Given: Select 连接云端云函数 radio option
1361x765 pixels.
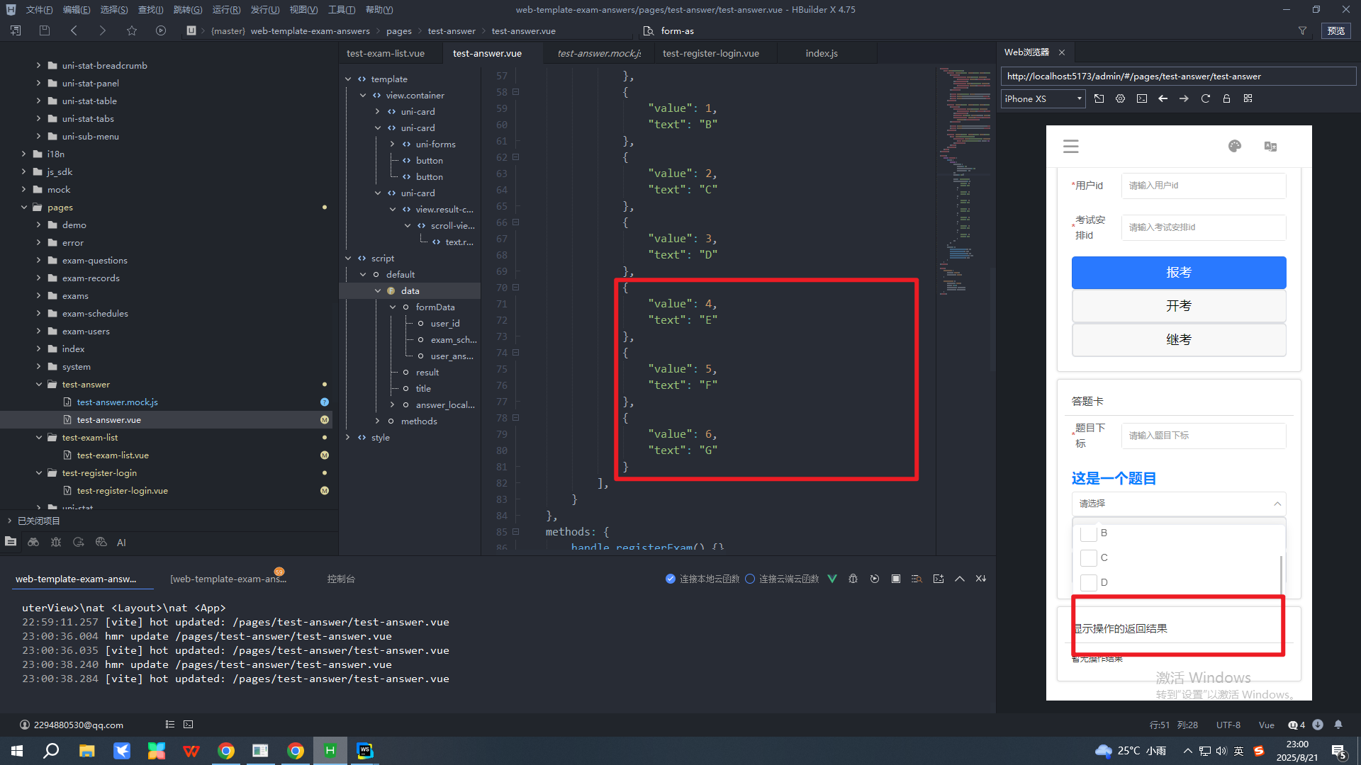Looking at the screenshot, I should pyautogui.click(x=750, y=579).
